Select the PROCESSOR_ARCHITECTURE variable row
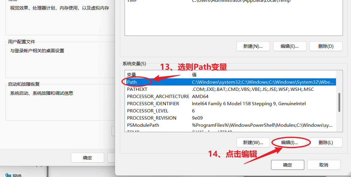 coord(230,96)
